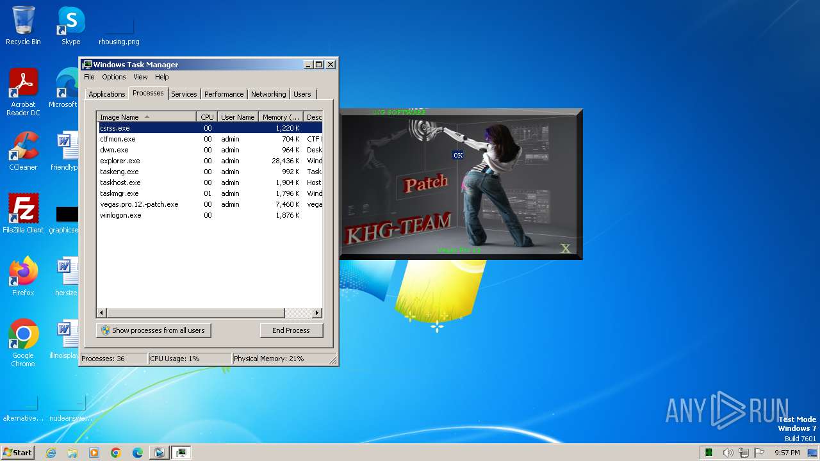Select the ctfmon.exe process row
The width and height of the screenshot is (820, 461).
pyautogui.click(x=209, y=139)
